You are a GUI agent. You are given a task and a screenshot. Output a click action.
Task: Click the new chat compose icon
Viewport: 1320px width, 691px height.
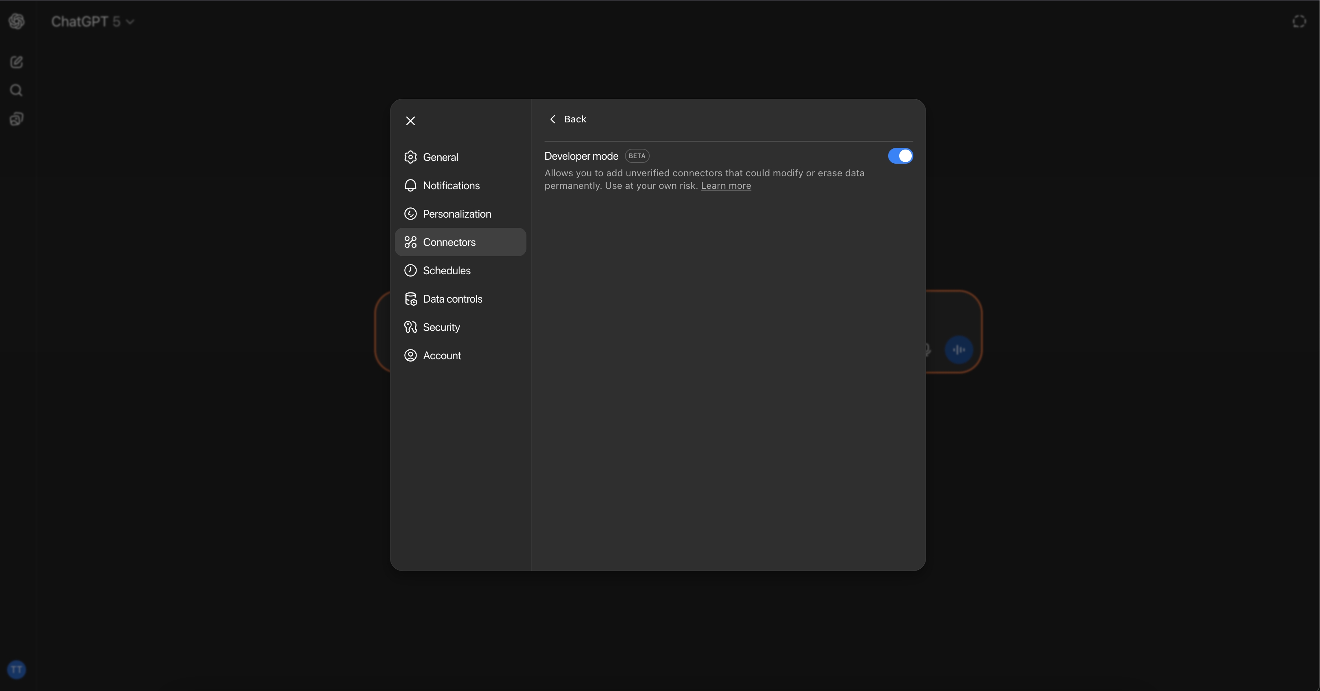17,62
